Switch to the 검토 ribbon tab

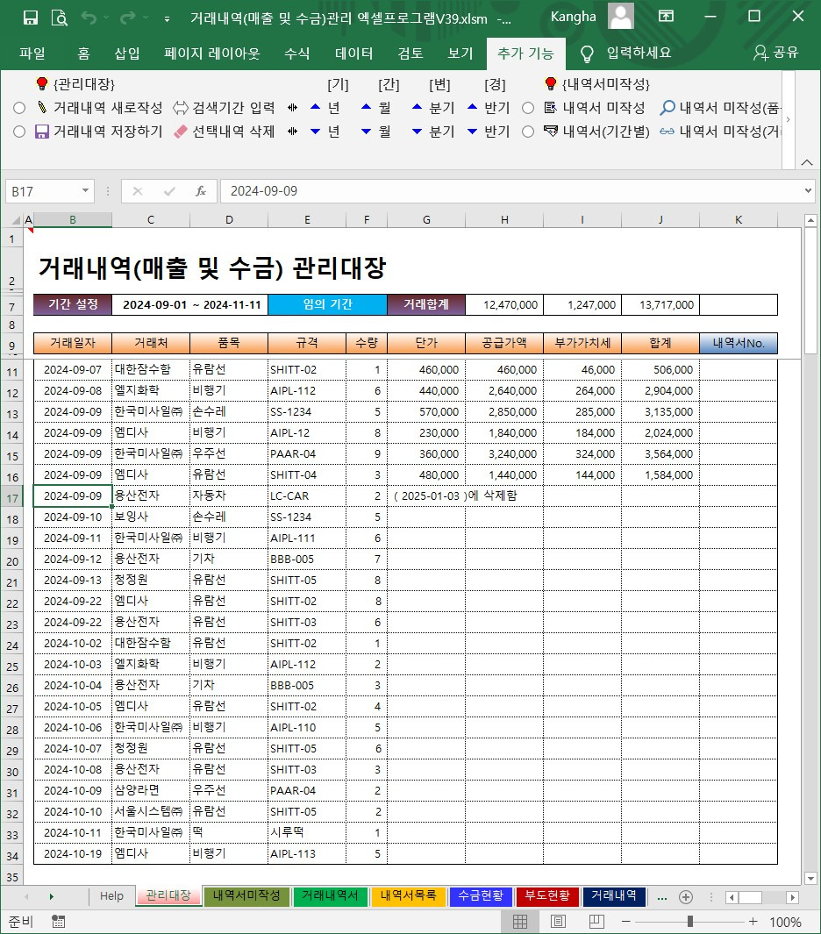coord(410,53)
